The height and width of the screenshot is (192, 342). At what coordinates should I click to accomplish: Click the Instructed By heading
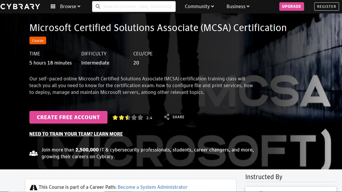click(264, 177)
